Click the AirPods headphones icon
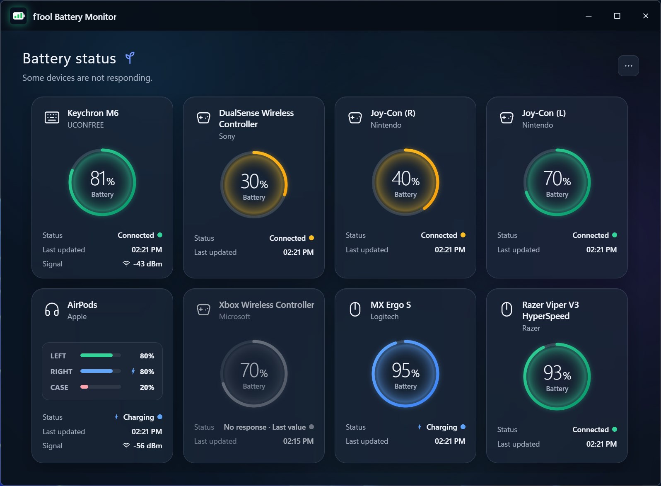The height and width of the screenshot is (486, 661). pos(52,309)
